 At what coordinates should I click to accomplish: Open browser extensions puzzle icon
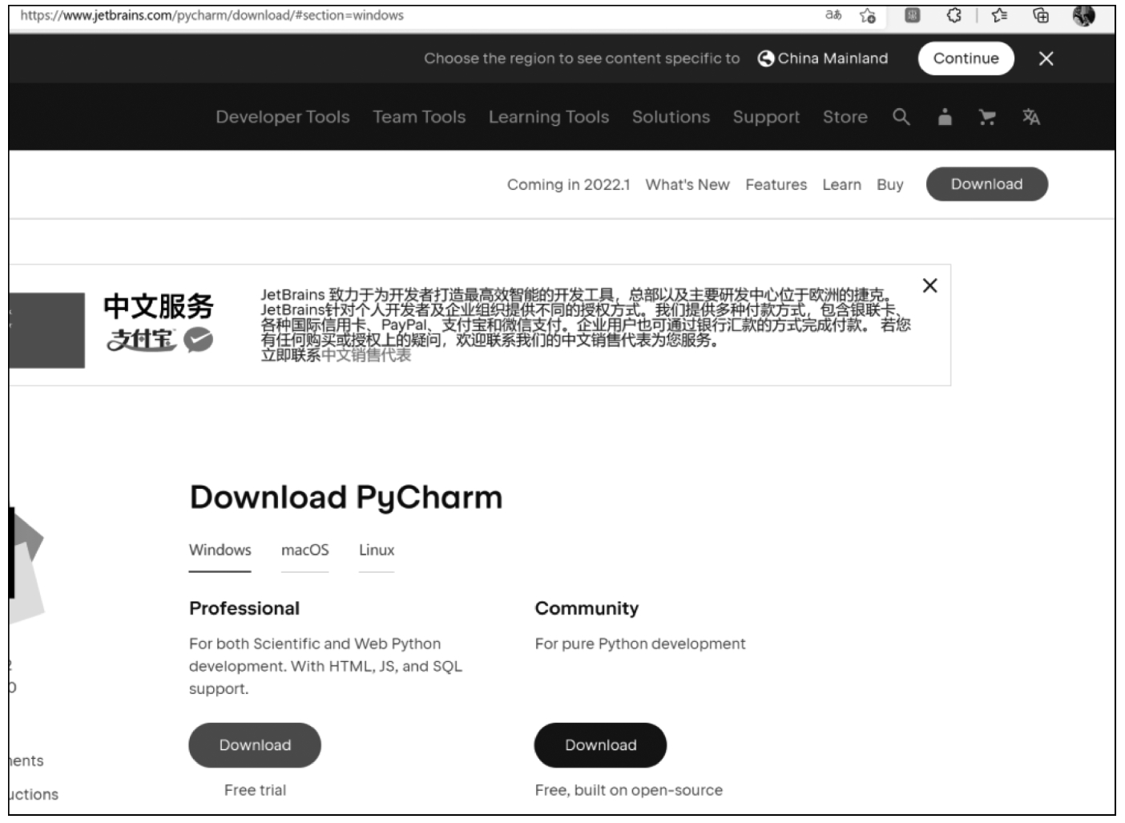pyautogui.click(x=954, y=15)
